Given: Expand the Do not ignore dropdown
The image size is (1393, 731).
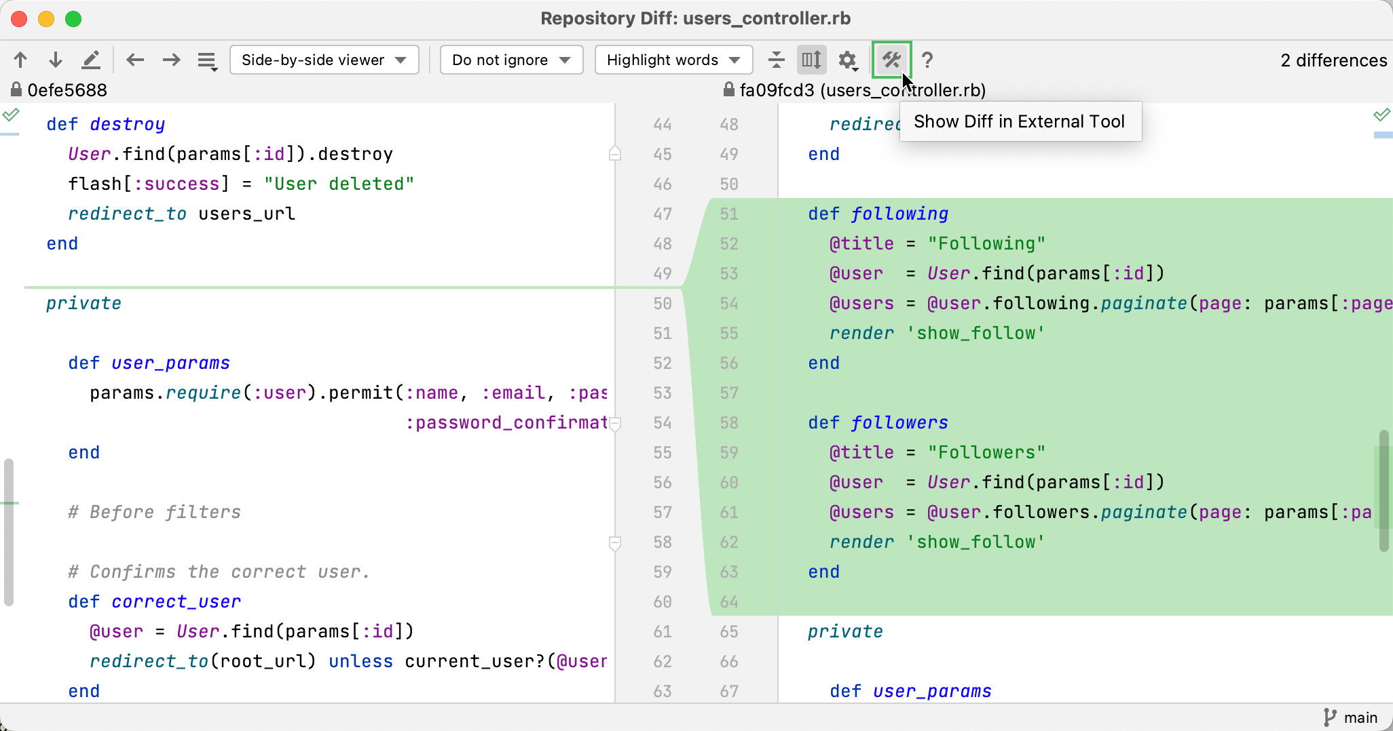Looking at the screenshot, I should (x=510, y=60).
